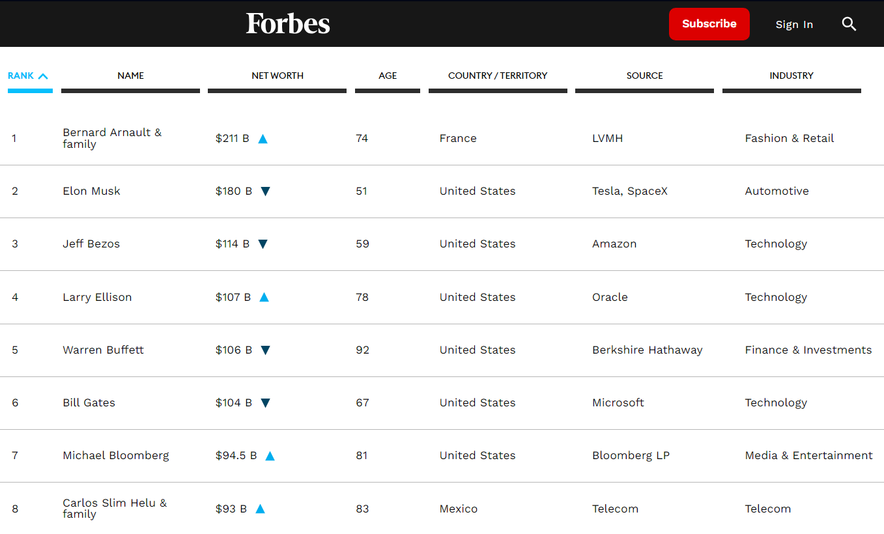Click the $211 B net worth value

[233, 138]
